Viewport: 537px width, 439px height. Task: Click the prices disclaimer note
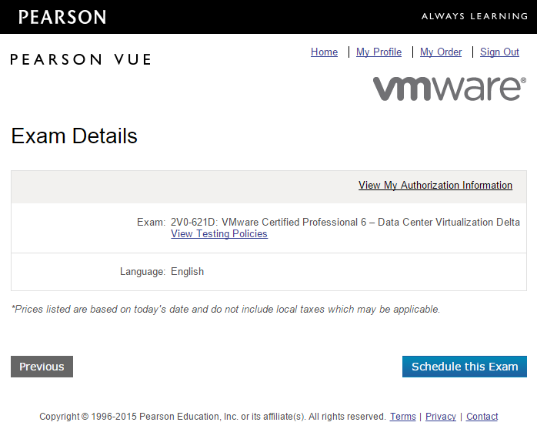225,310
